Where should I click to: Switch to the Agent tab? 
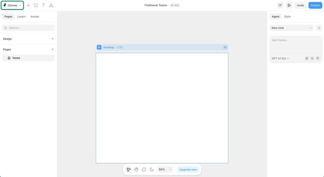[x=276, y=16]
